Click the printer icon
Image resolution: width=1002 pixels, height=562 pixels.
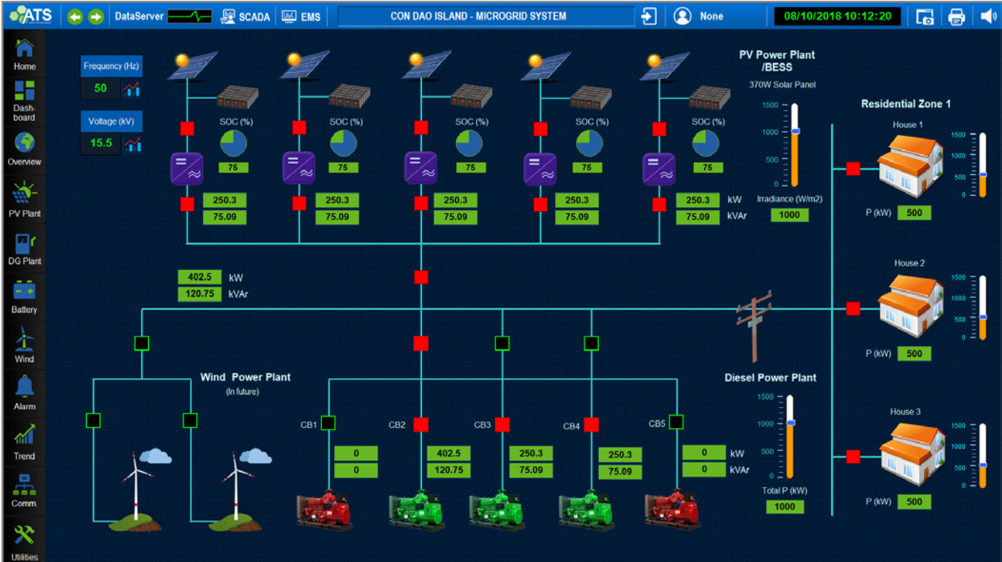coord(957,16)
